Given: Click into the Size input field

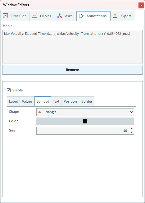Looking at the screenshot, I should tap(83, 131).
